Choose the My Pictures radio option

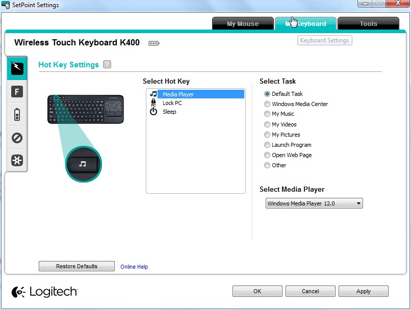tap(282, 135)
